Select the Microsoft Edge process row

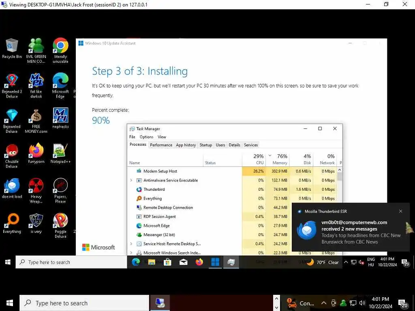click(x=209, y=226)
